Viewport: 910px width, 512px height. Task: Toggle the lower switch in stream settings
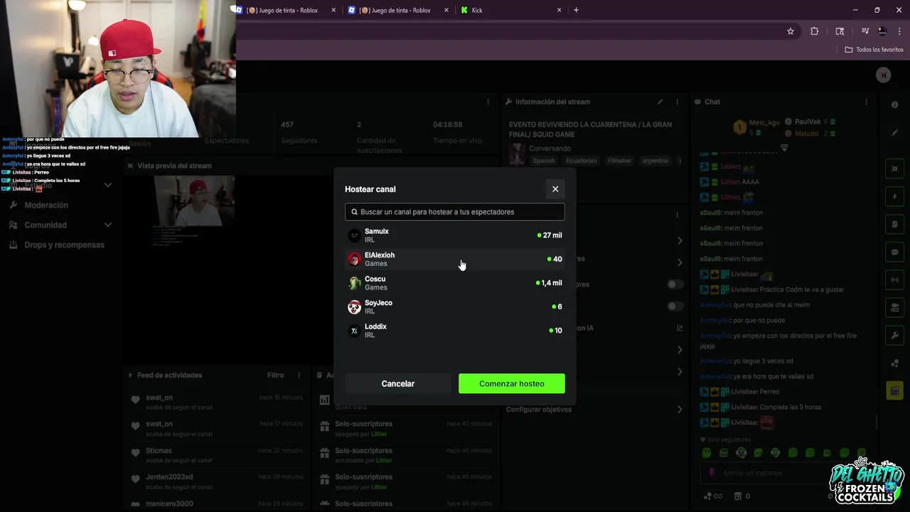[675, 306]
